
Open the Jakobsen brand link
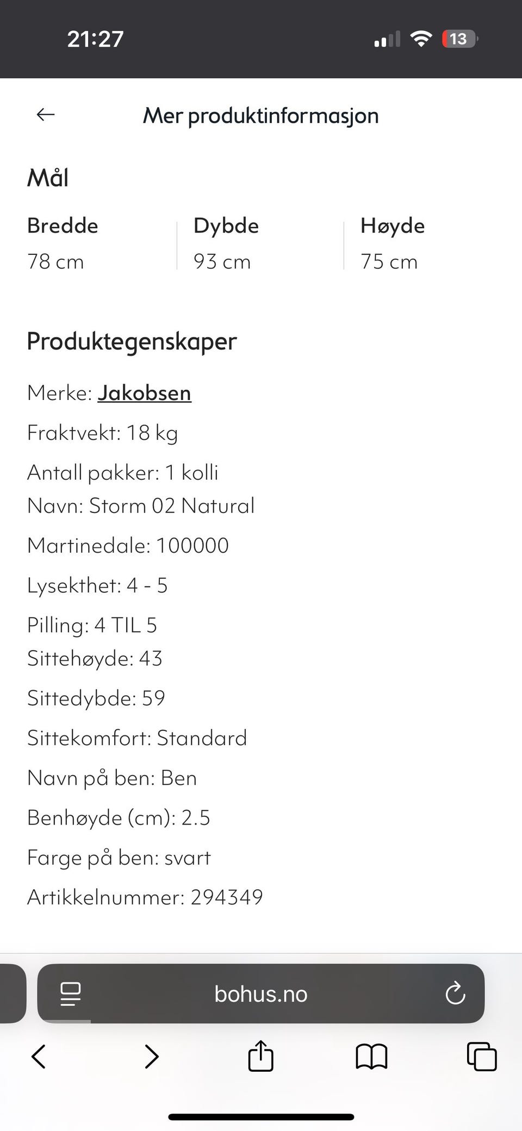(x=145, y=393)
